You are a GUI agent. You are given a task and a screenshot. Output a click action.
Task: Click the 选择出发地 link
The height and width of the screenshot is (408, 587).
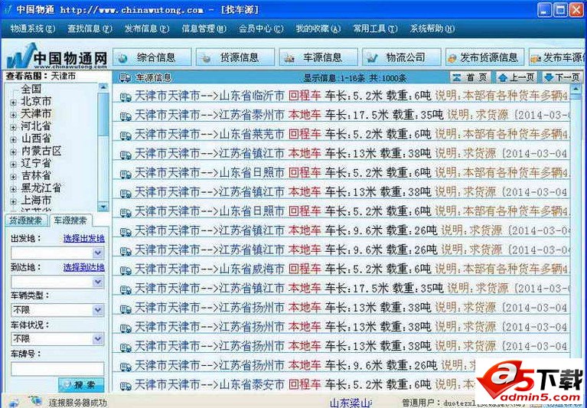click(84, 238)
